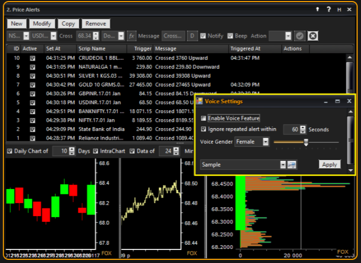The width and height of the screenshot is (361, 263).
Task: Open the Sample text dropdown
Action: pos(283,165)
